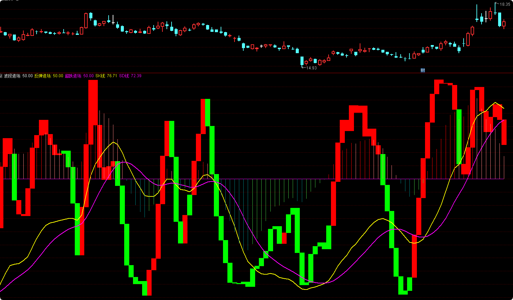Click the 财 finance marker icon
This screenshot has height=300, width=513.
tap(423, 70)
